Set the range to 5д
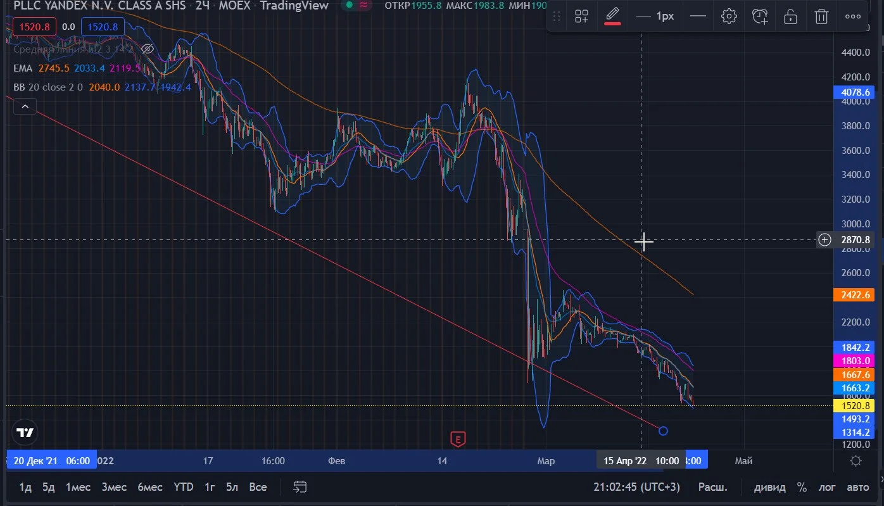 coord(49,487)
